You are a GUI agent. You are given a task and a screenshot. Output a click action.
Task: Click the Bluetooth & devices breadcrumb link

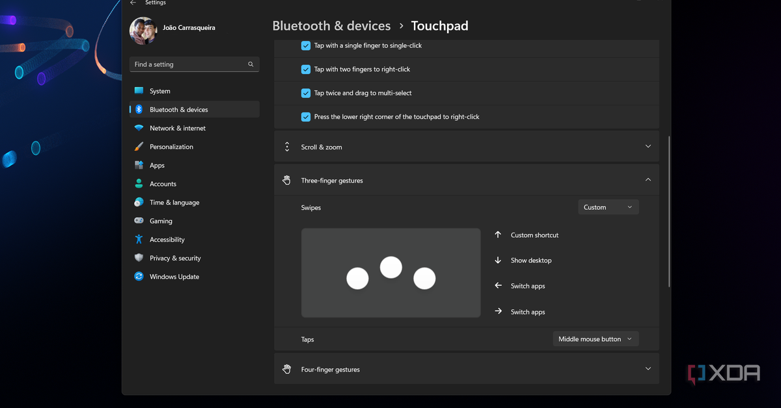point(331,26)
